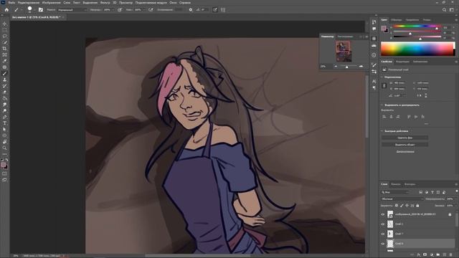Collapse the Quick Actions section
Viewport: 459px width, 258px height.
[382, 131]
